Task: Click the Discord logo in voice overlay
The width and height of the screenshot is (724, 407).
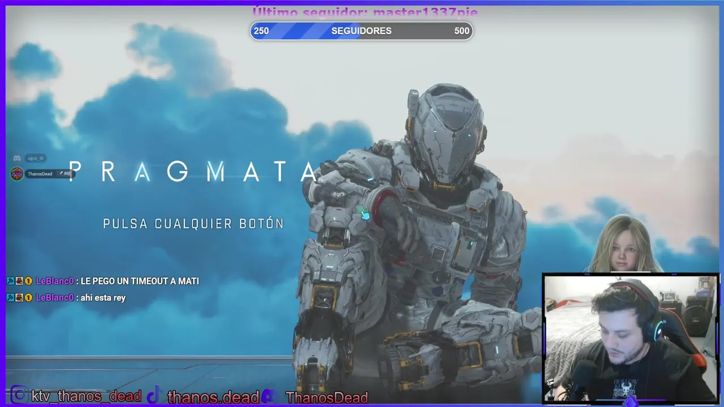Action: click(17, 158)
